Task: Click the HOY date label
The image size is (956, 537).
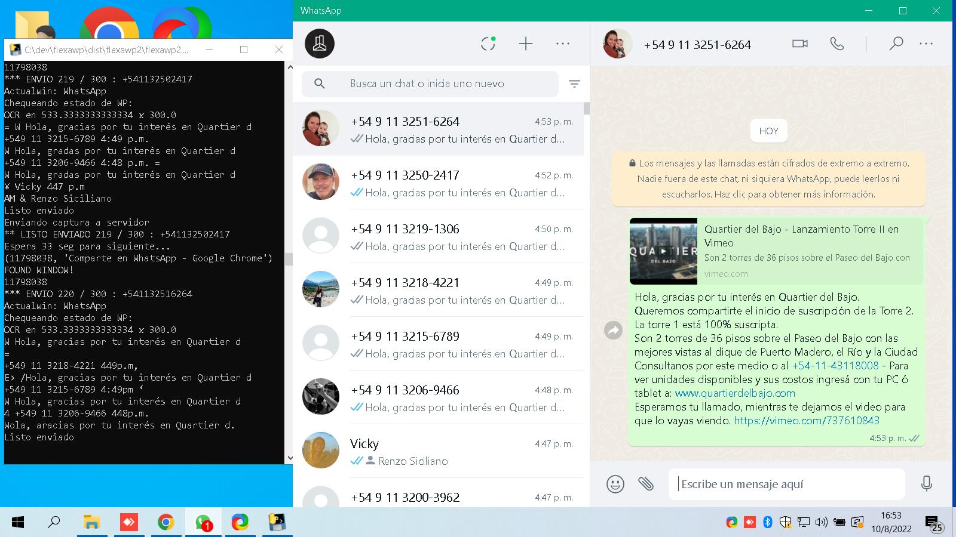Action: tap(768, 131)
